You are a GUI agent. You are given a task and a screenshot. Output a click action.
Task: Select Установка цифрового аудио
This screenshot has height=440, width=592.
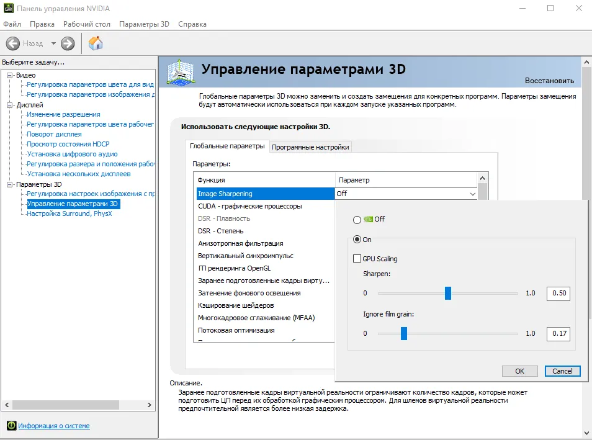[x=72, y=154]
